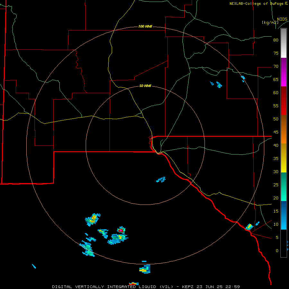Click the orange-brown segment of the color bar
Image resolution: width=289 pixels, height=289 pixels.
(x=284, y=129)
